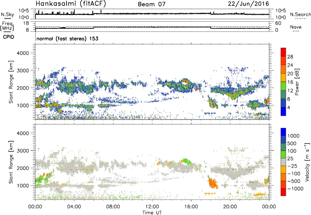Click the 3000 tick of the velocity panel

[23, 151]
